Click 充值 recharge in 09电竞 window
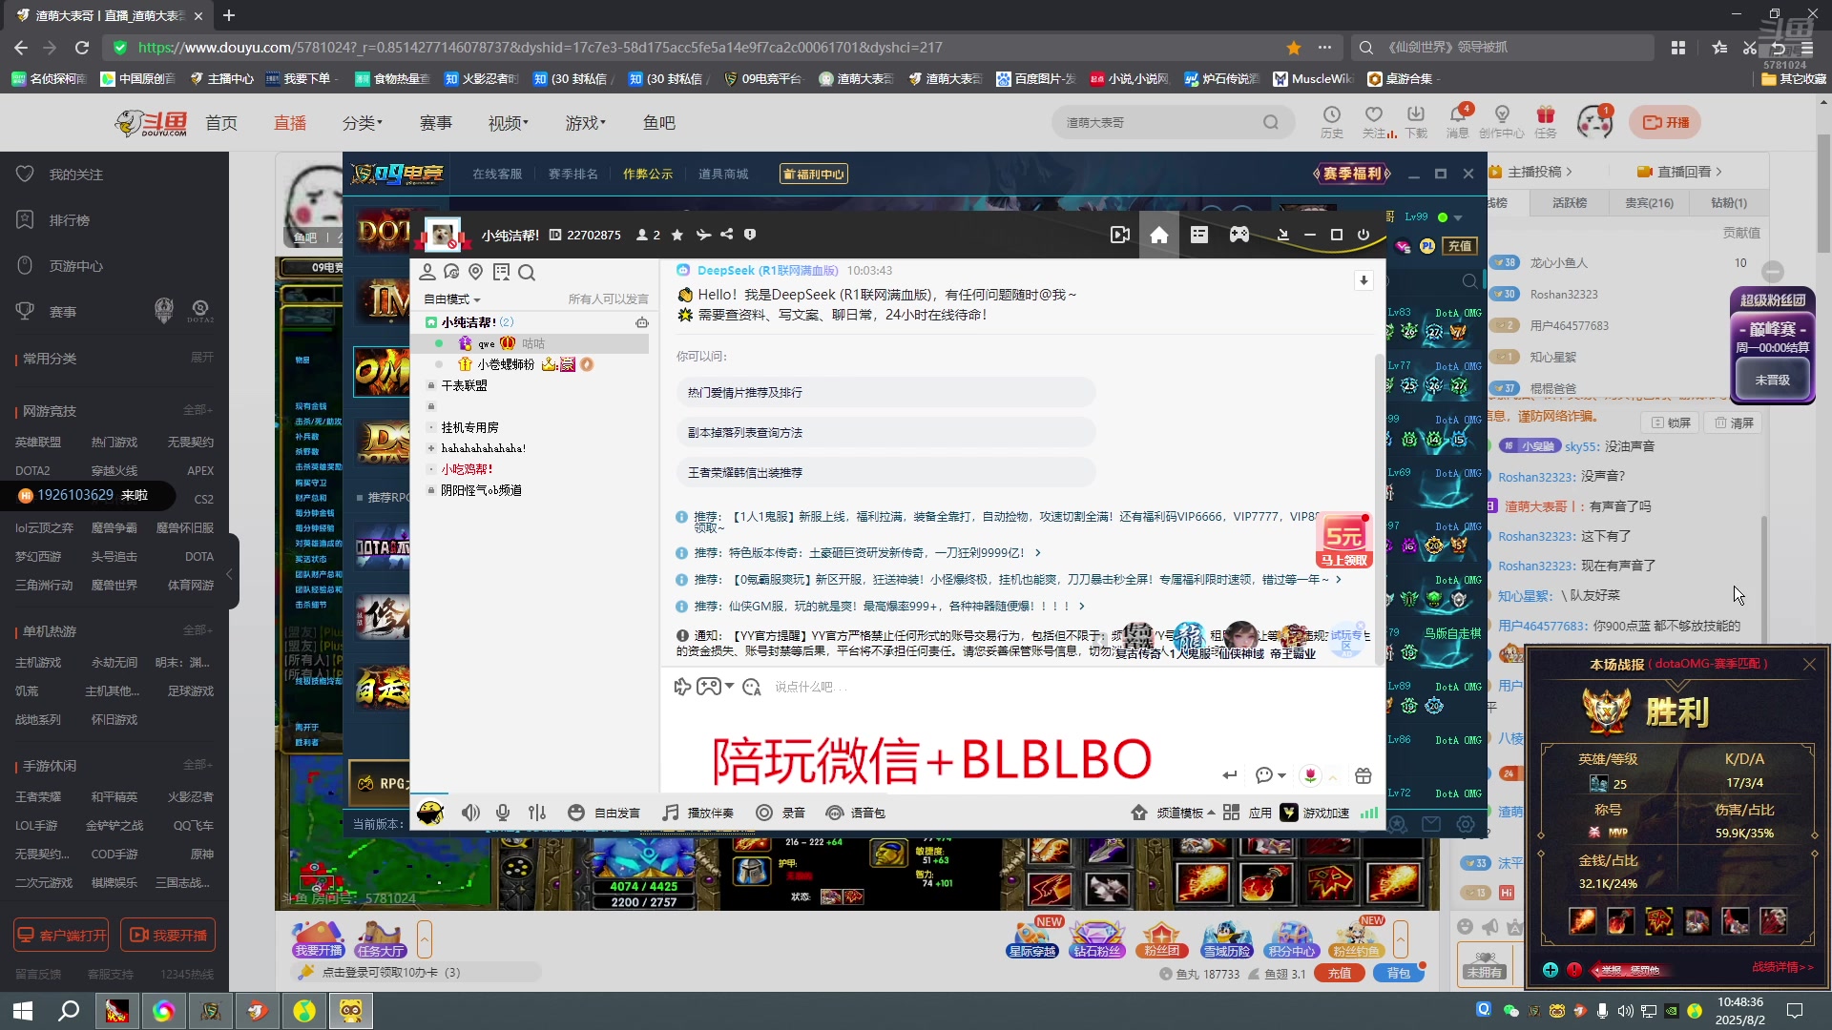Viewport: 1832px width, 1030px height. click(1460, 246)
